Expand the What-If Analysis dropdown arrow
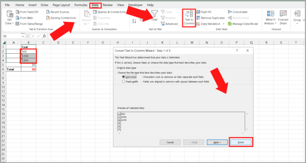The height and width of the screenshot is (163, 306). [x=275, y=24]
